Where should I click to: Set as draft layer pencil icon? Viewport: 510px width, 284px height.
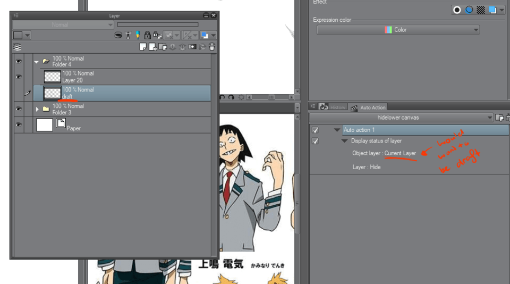point(138,35)
